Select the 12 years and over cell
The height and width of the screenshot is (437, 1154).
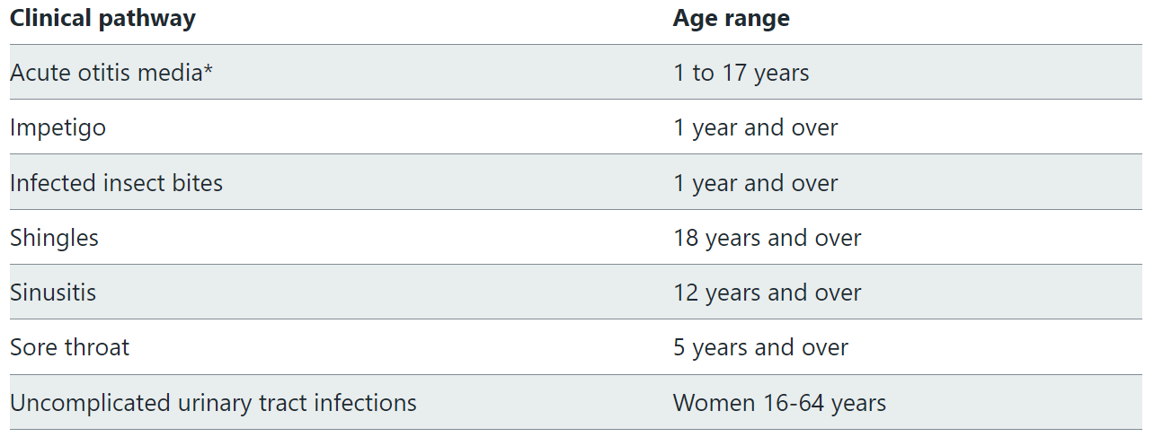tap(767, 293)
